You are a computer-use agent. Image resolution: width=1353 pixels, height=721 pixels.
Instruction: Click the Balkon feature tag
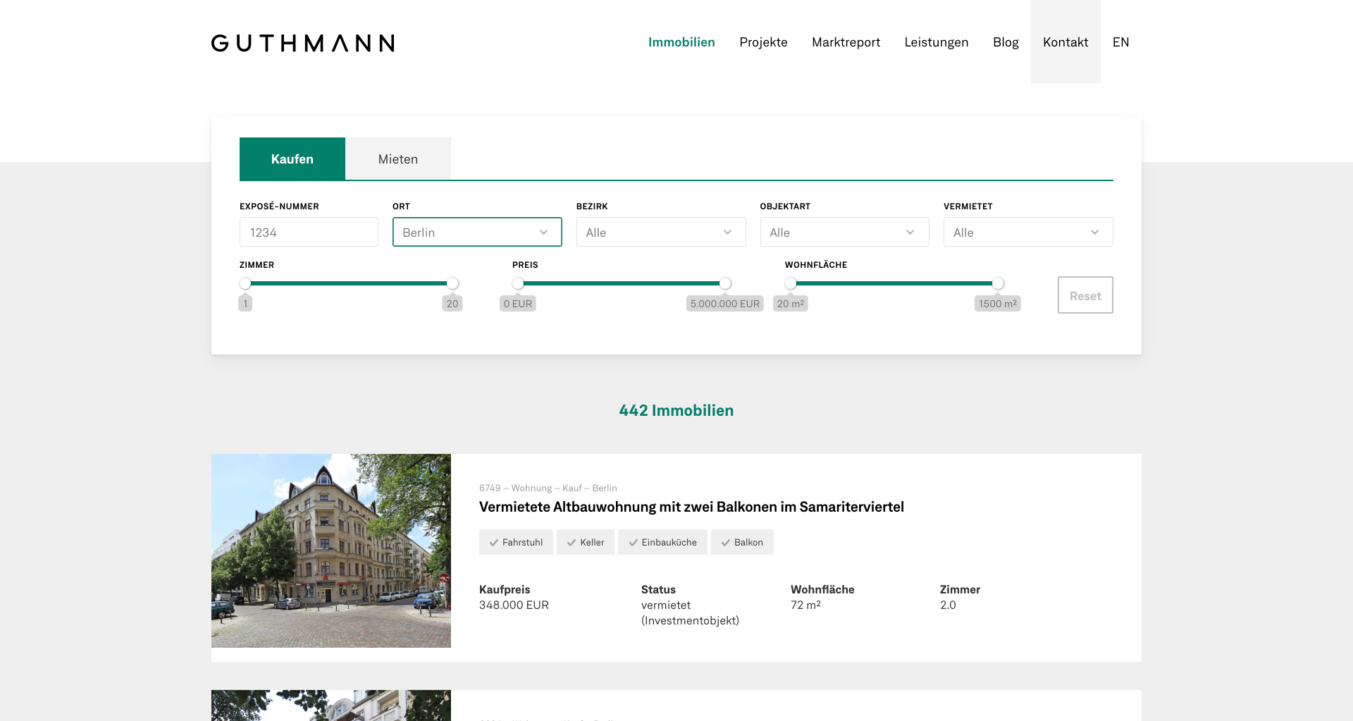pos(742,542)
